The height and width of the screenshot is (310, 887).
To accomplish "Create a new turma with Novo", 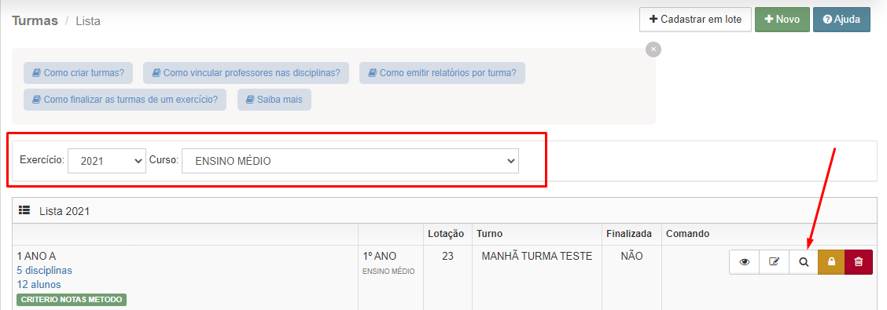I will [782, 19].
